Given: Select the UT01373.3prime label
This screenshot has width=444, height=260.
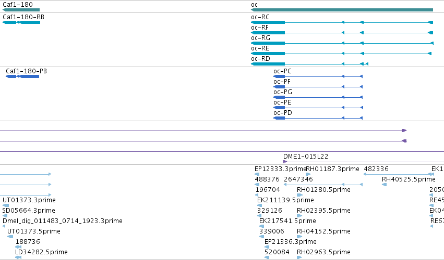Looking at the screenshot, I should pos(29,200).
